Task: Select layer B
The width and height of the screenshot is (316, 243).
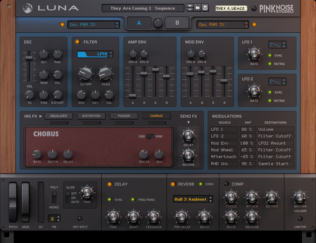Action: click(177, 23)
